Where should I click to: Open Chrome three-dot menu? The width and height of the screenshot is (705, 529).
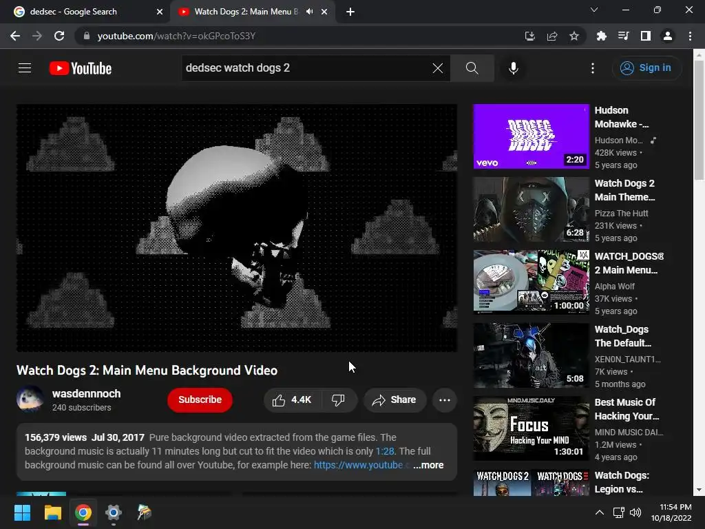click(690, 36)
